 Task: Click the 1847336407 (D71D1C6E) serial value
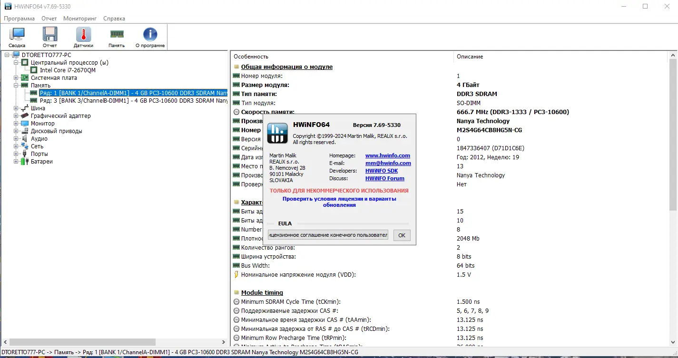(491, 148)
